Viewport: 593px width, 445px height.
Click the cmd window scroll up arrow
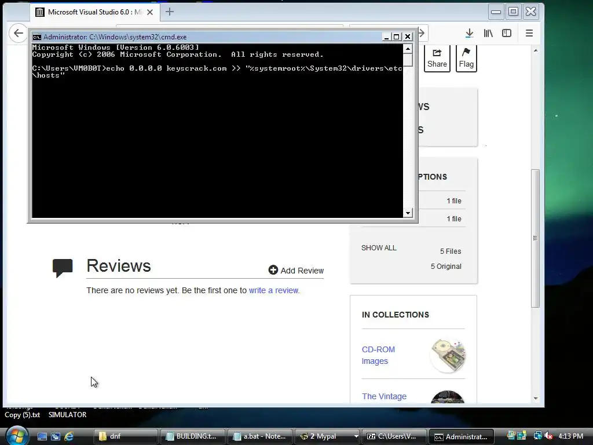point(408,49)
